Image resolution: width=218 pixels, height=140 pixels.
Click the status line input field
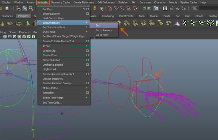click(208, 8)
